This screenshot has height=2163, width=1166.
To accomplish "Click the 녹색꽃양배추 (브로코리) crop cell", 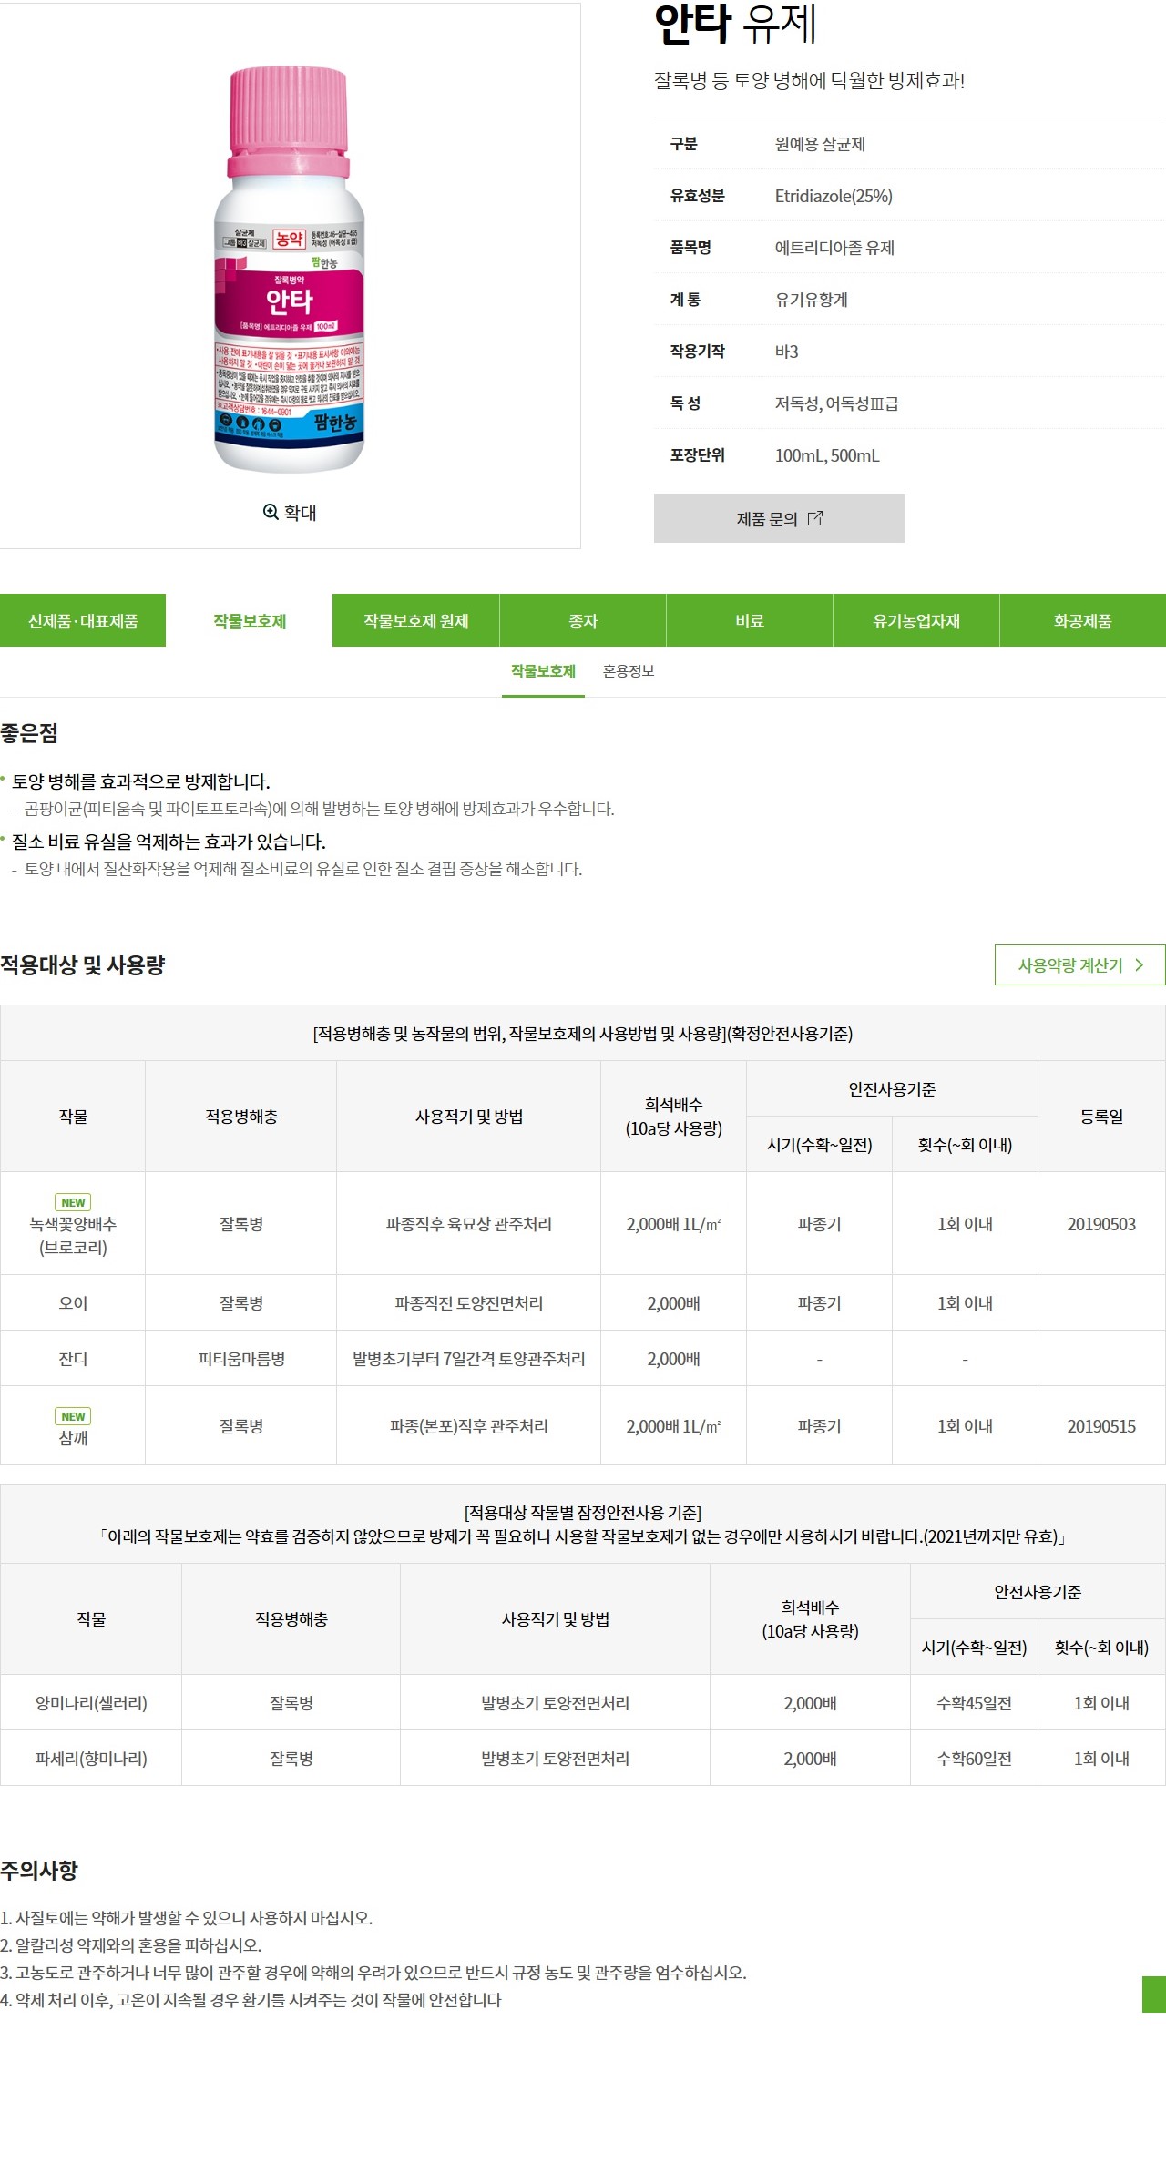I will click(73, 1223).
